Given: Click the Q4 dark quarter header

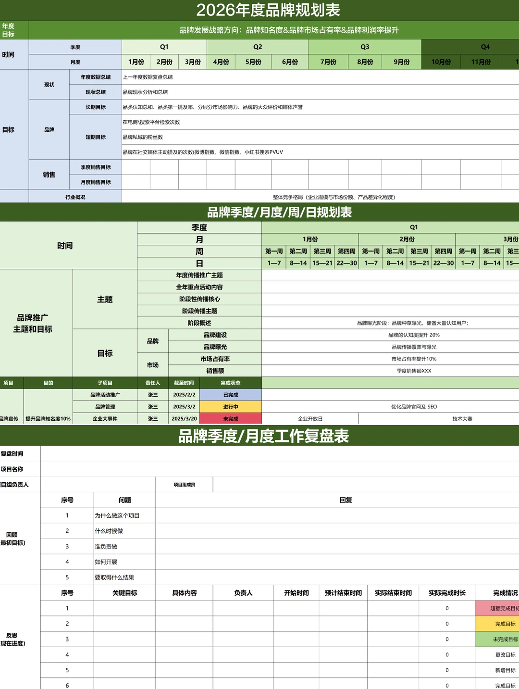Looking at the screenshot, I should coord(485,47).
